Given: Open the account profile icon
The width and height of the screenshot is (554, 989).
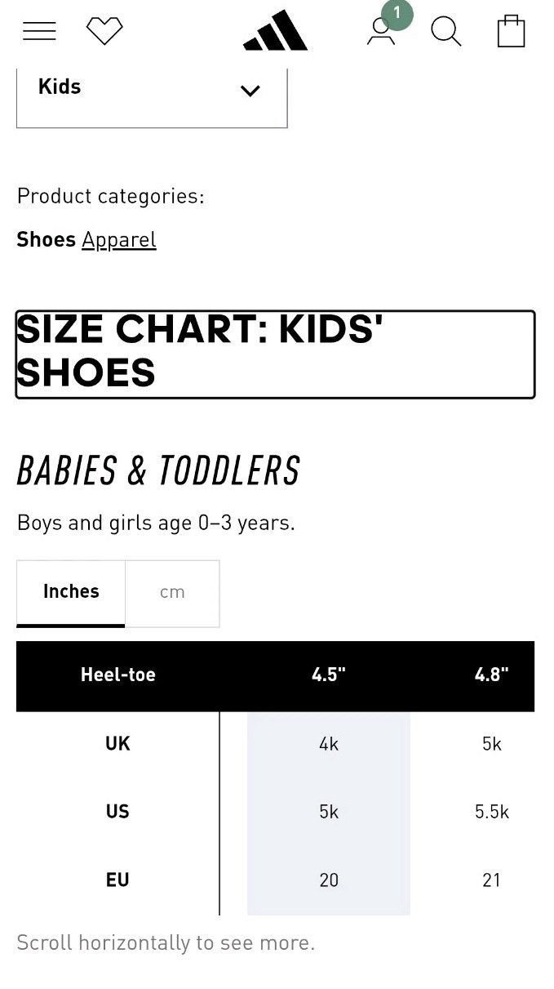Looking at the screenshot, I should click(380, 33).
